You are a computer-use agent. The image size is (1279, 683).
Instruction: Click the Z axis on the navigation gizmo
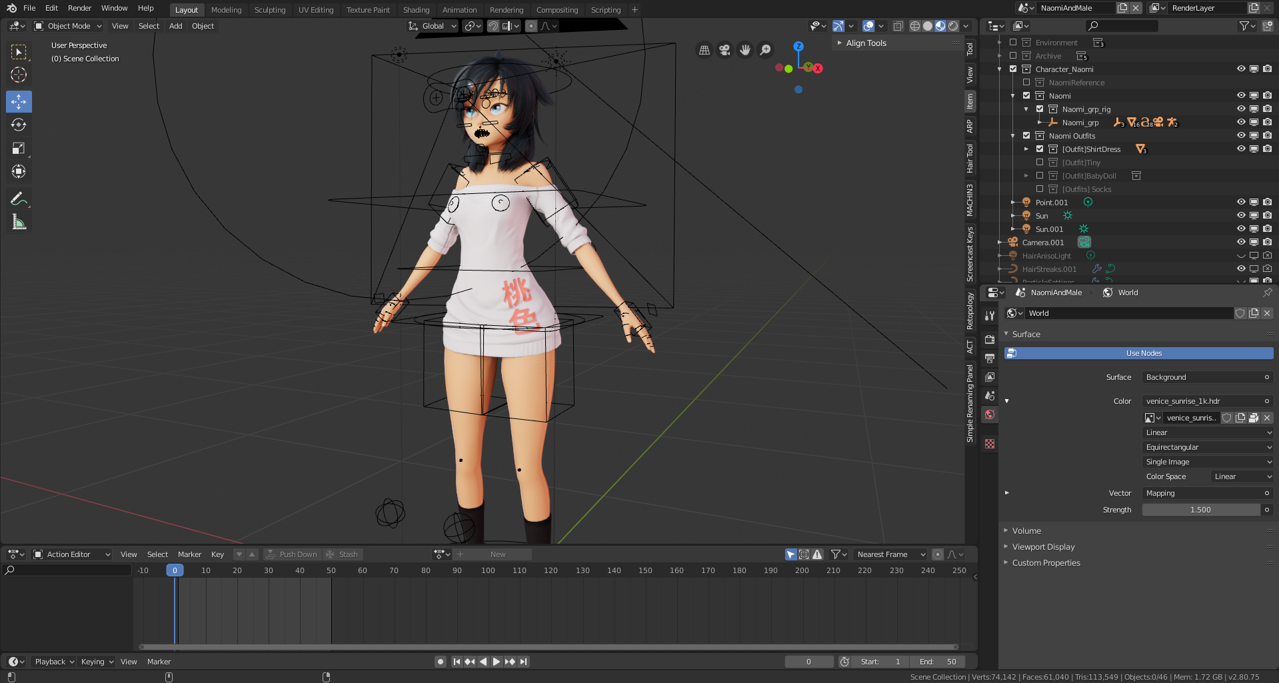pos(798,47)
